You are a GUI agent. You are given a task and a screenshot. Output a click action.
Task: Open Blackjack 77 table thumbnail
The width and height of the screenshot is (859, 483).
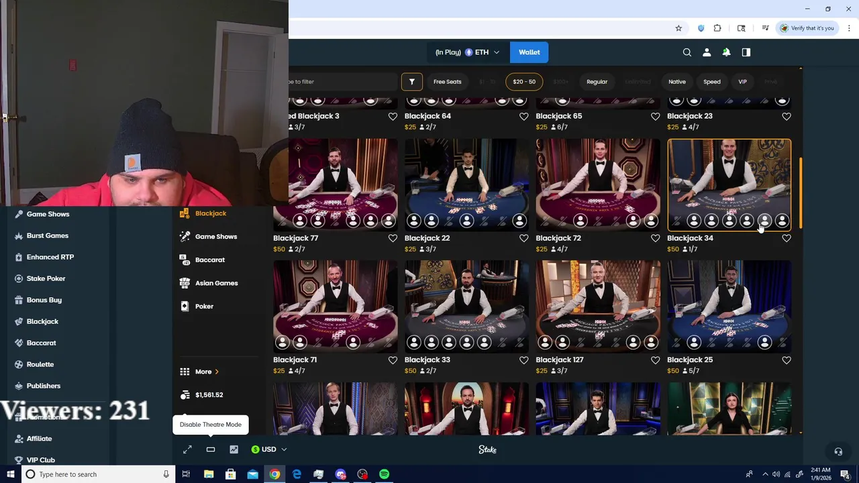click(336, 184)
